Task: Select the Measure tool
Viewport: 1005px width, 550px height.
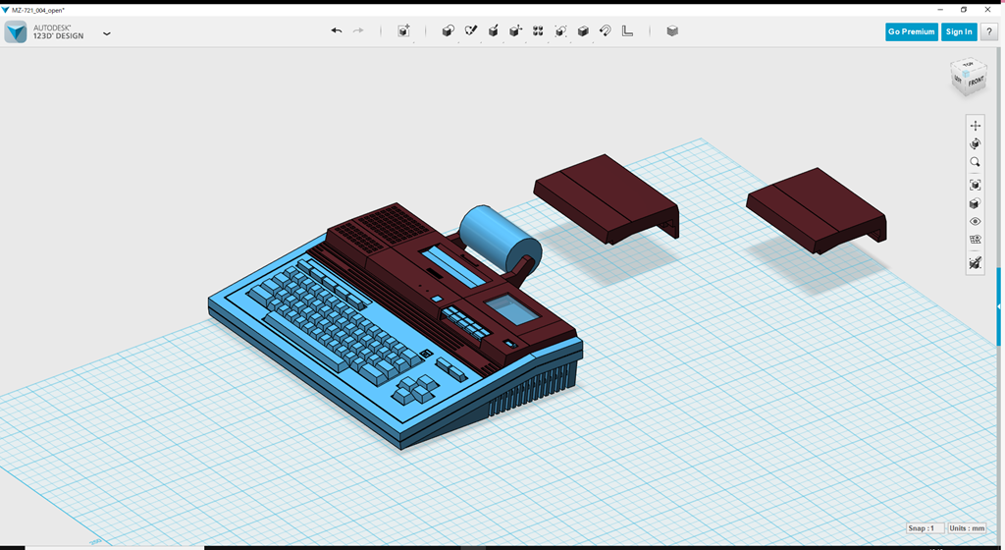Action: coord(628,31)
